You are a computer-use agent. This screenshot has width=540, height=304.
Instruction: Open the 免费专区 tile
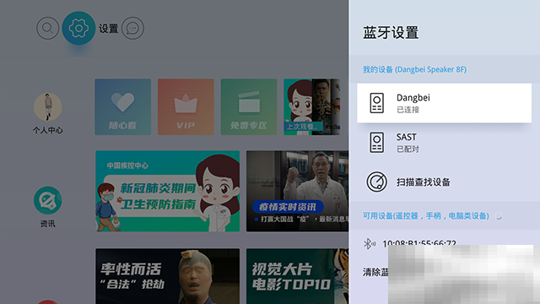(249, 107)
